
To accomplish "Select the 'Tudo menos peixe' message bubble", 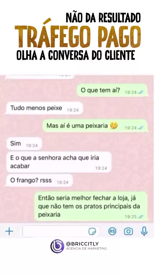I will (x=44, y=108).
